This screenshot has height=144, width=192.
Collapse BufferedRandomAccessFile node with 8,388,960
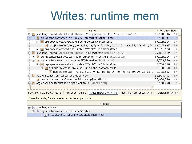pyautogui.click(x=42, y=68)
